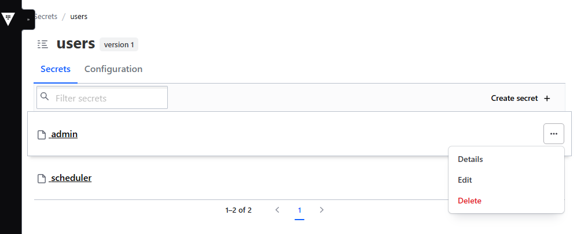The height and width of the screenshot is (234, 577).
Task: Select the Secrets tab
Action: [56, 69]
